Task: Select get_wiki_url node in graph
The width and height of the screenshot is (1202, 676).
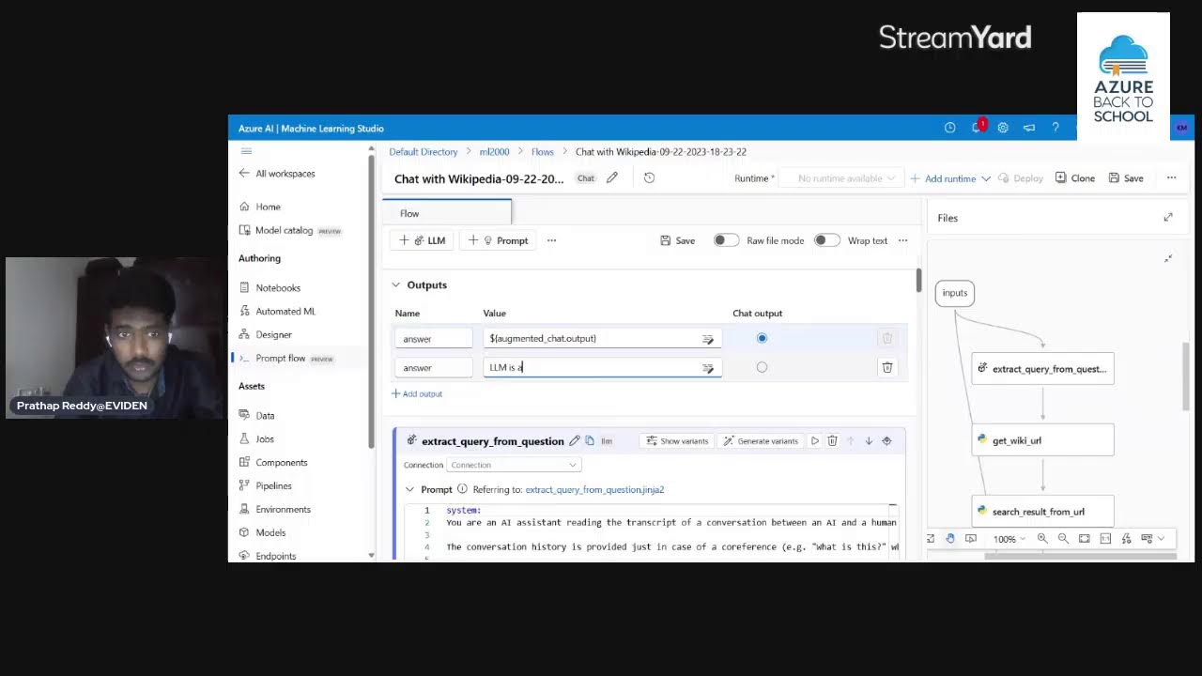Action: pyautogui.click(x=1042, y=439)
